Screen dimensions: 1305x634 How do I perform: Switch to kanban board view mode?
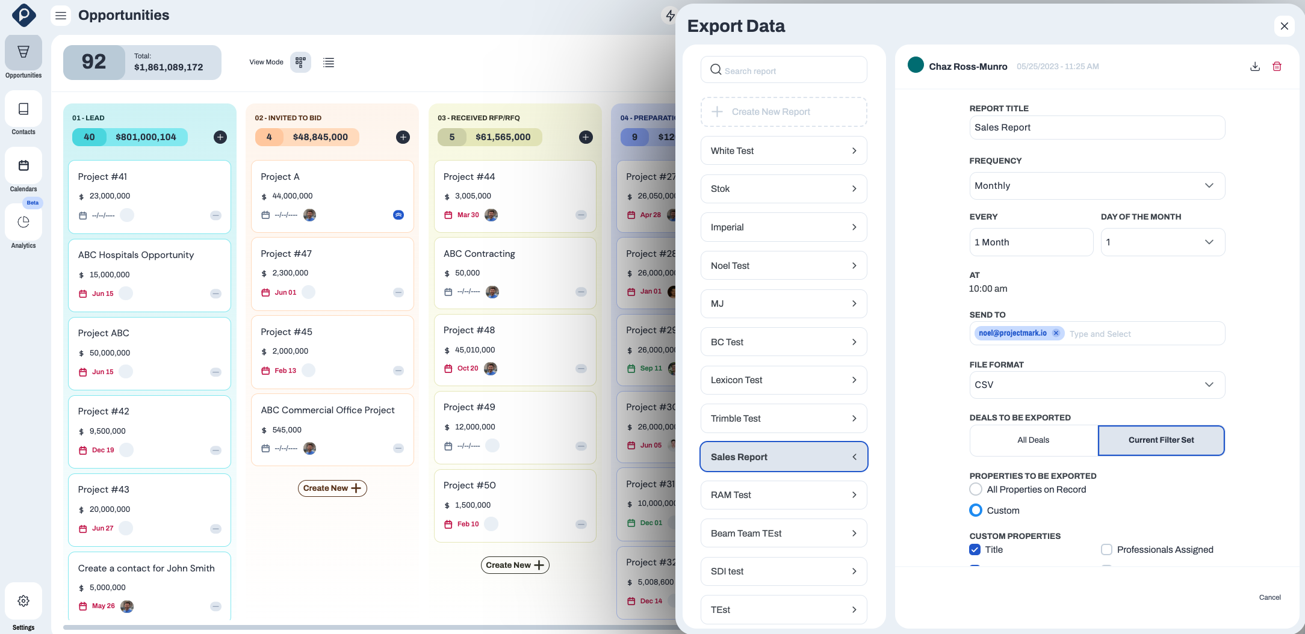[x=300, y=62]
